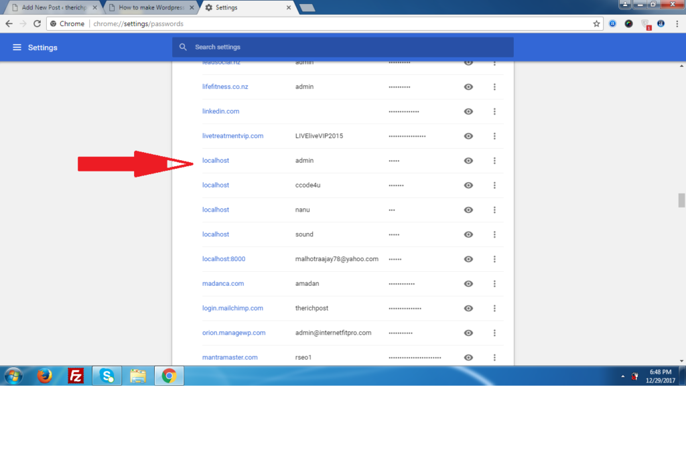Open the Settings hamburger menu
The width and height of the screenshot is (686, 458).
click(17, 48)
